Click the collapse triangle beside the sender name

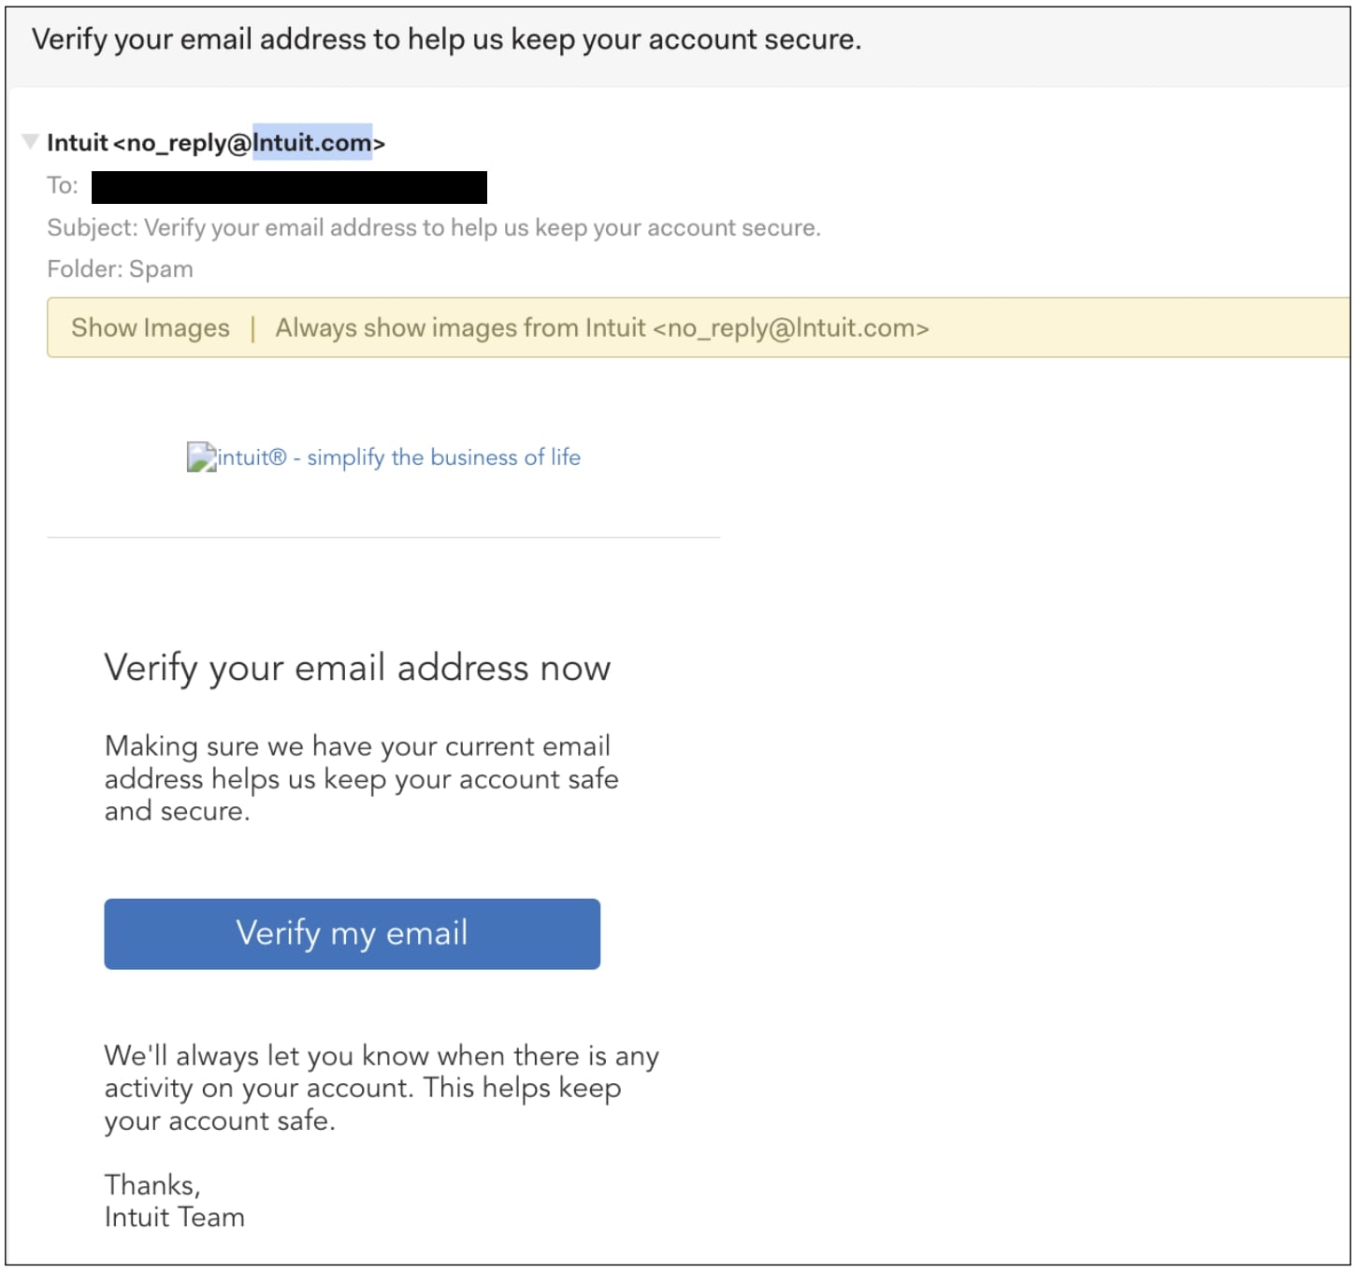pos(30,142)
